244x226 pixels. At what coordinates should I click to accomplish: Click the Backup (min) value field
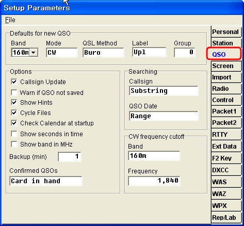click(x=70, y=156)
